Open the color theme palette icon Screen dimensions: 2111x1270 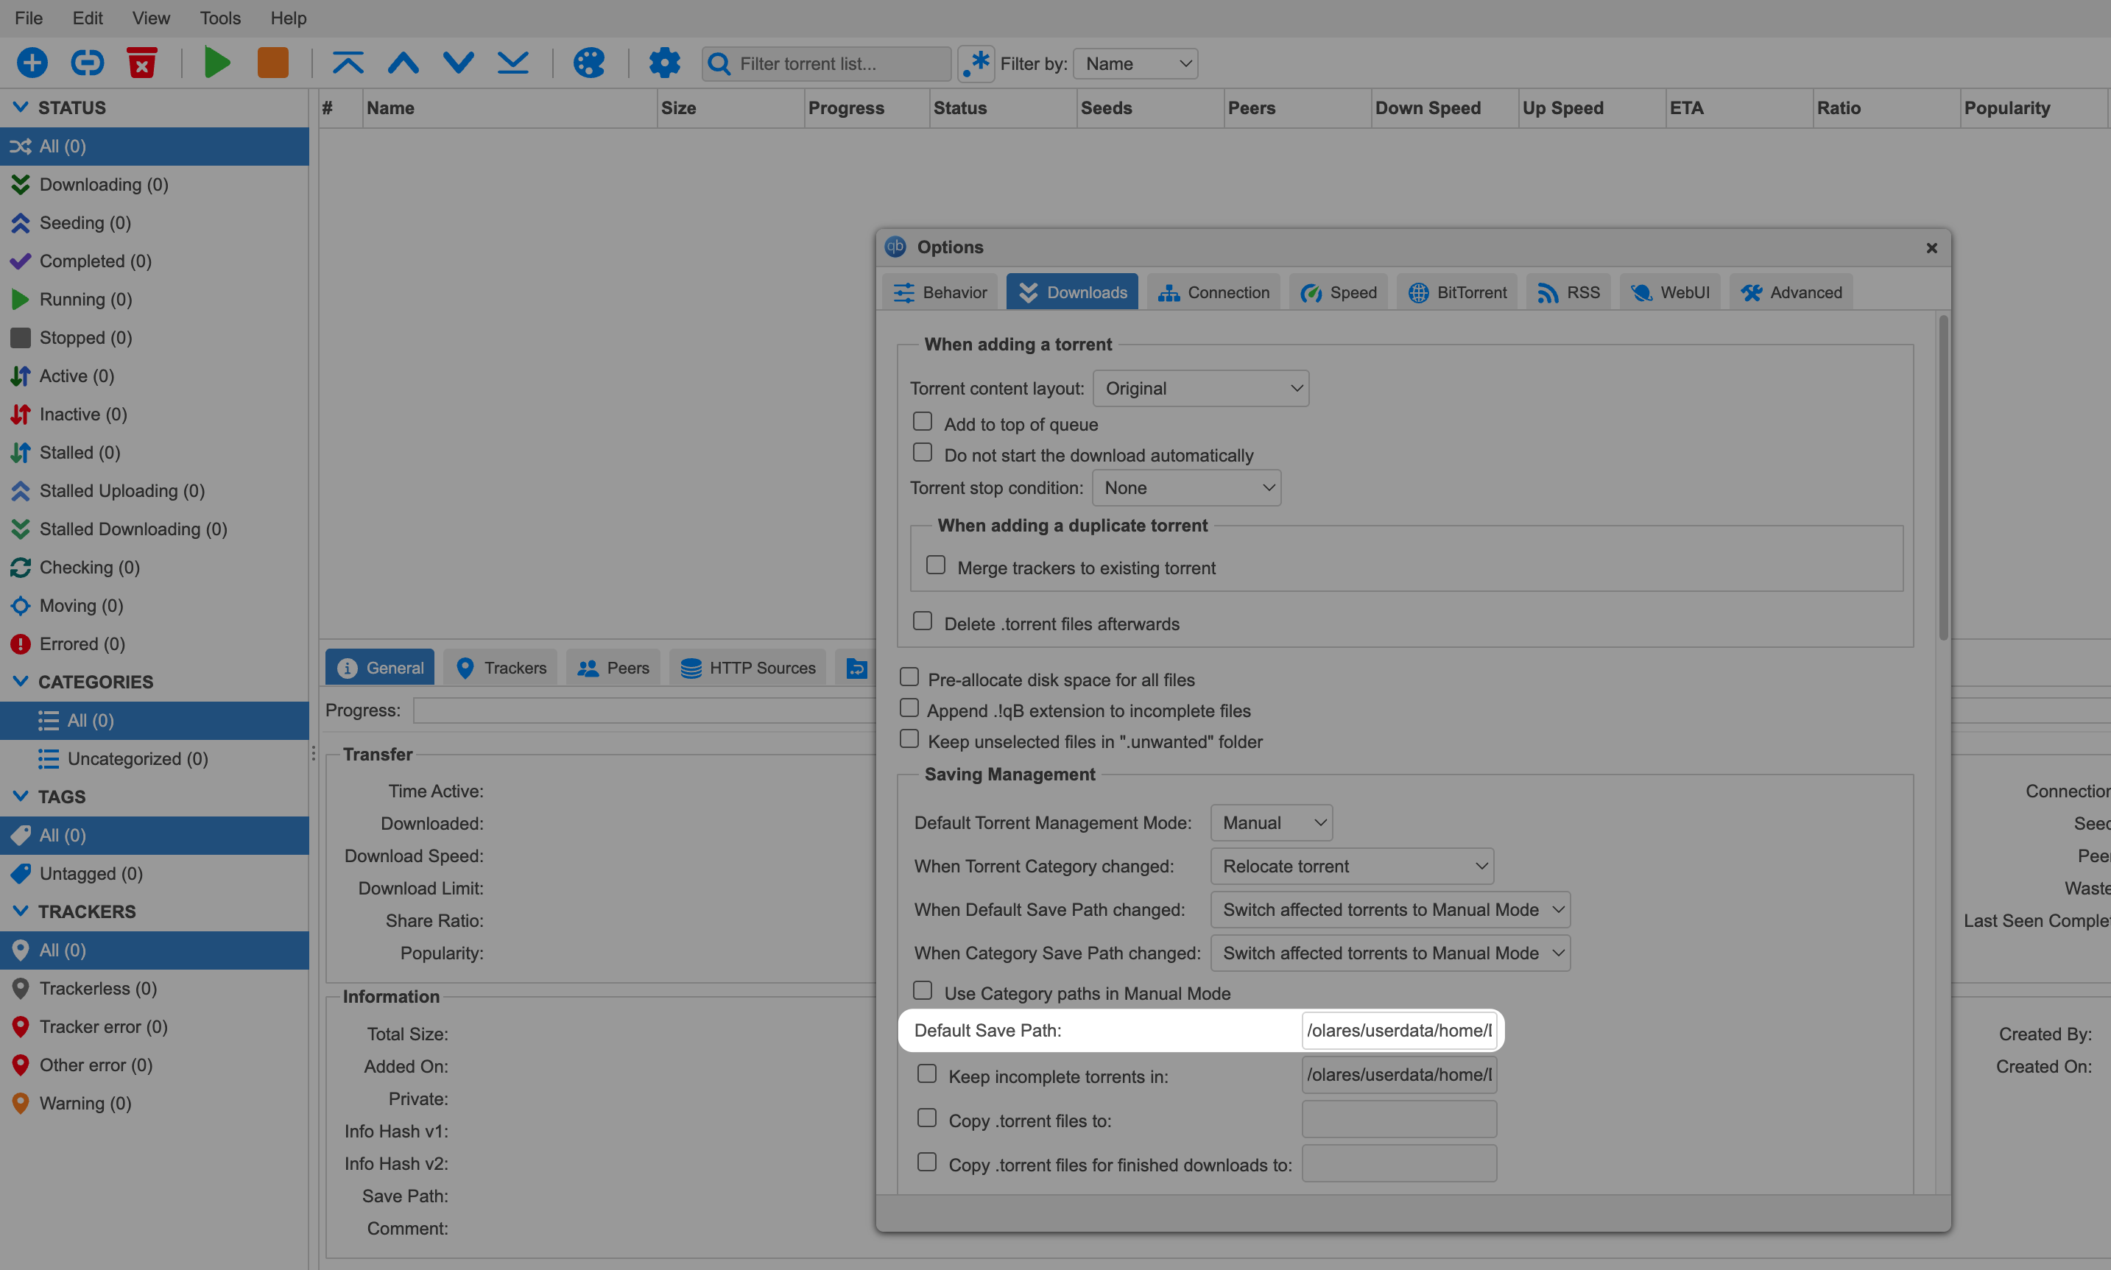[589, 63]
